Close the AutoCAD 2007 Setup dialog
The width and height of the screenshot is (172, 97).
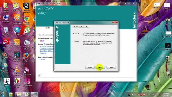115,22
